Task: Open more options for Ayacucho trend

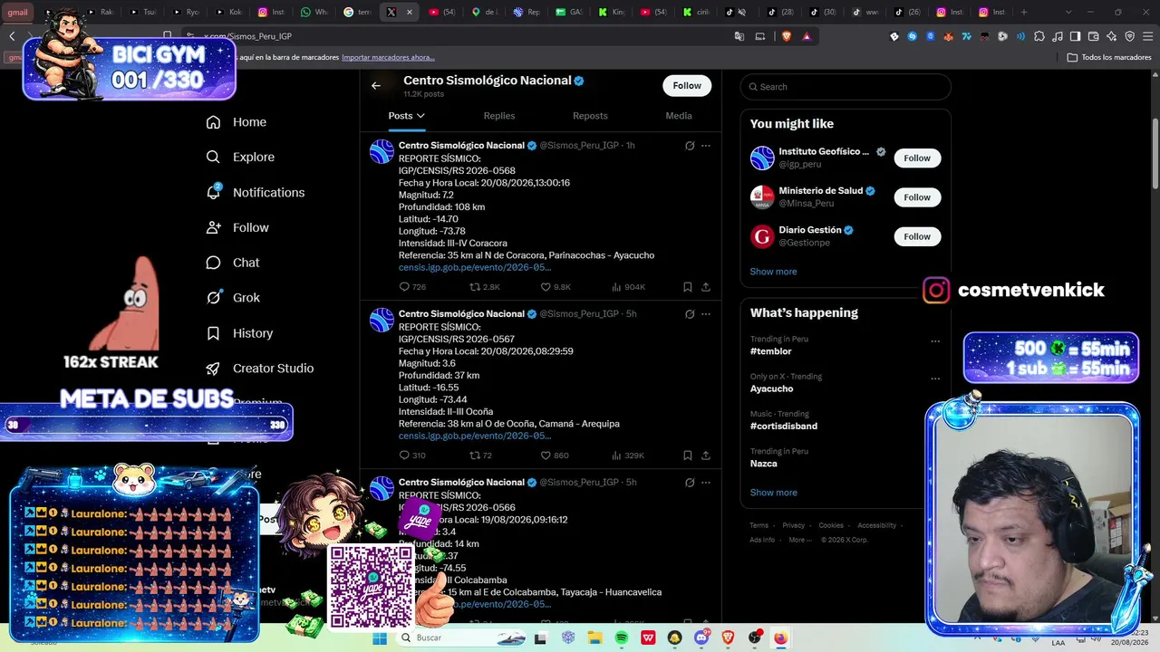Action: point(935,379)
